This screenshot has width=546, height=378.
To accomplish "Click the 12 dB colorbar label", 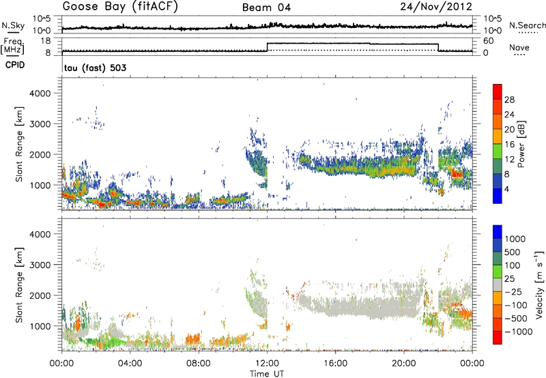I will point(509,160).
